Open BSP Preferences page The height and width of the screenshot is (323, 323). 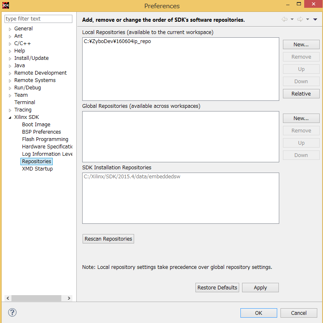tap(41, 132)
